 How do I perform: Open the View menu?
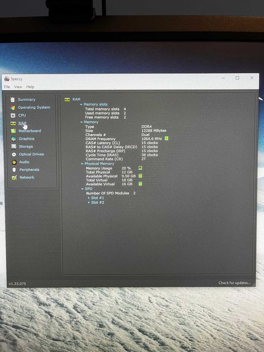click(18, 86)
